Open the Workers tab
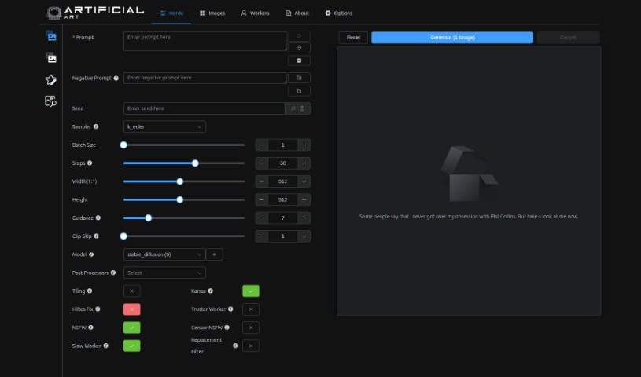This screenshot has height=377, width=641. [x=255, y=13]
